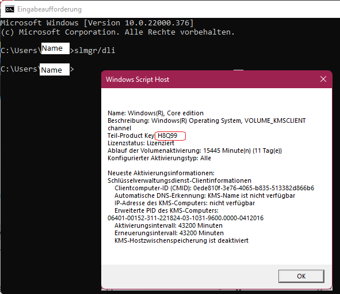Screen dimensions: 340x294
Task: Click 'KMS-Hostzwischenspeicherung ist deaktiviert' line
Action: (181, 240)
